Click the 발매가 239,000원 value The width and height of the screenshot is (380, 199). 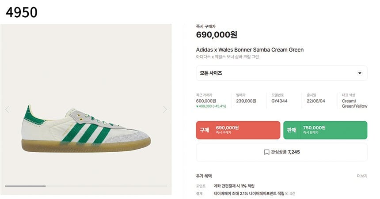point(245,101)
